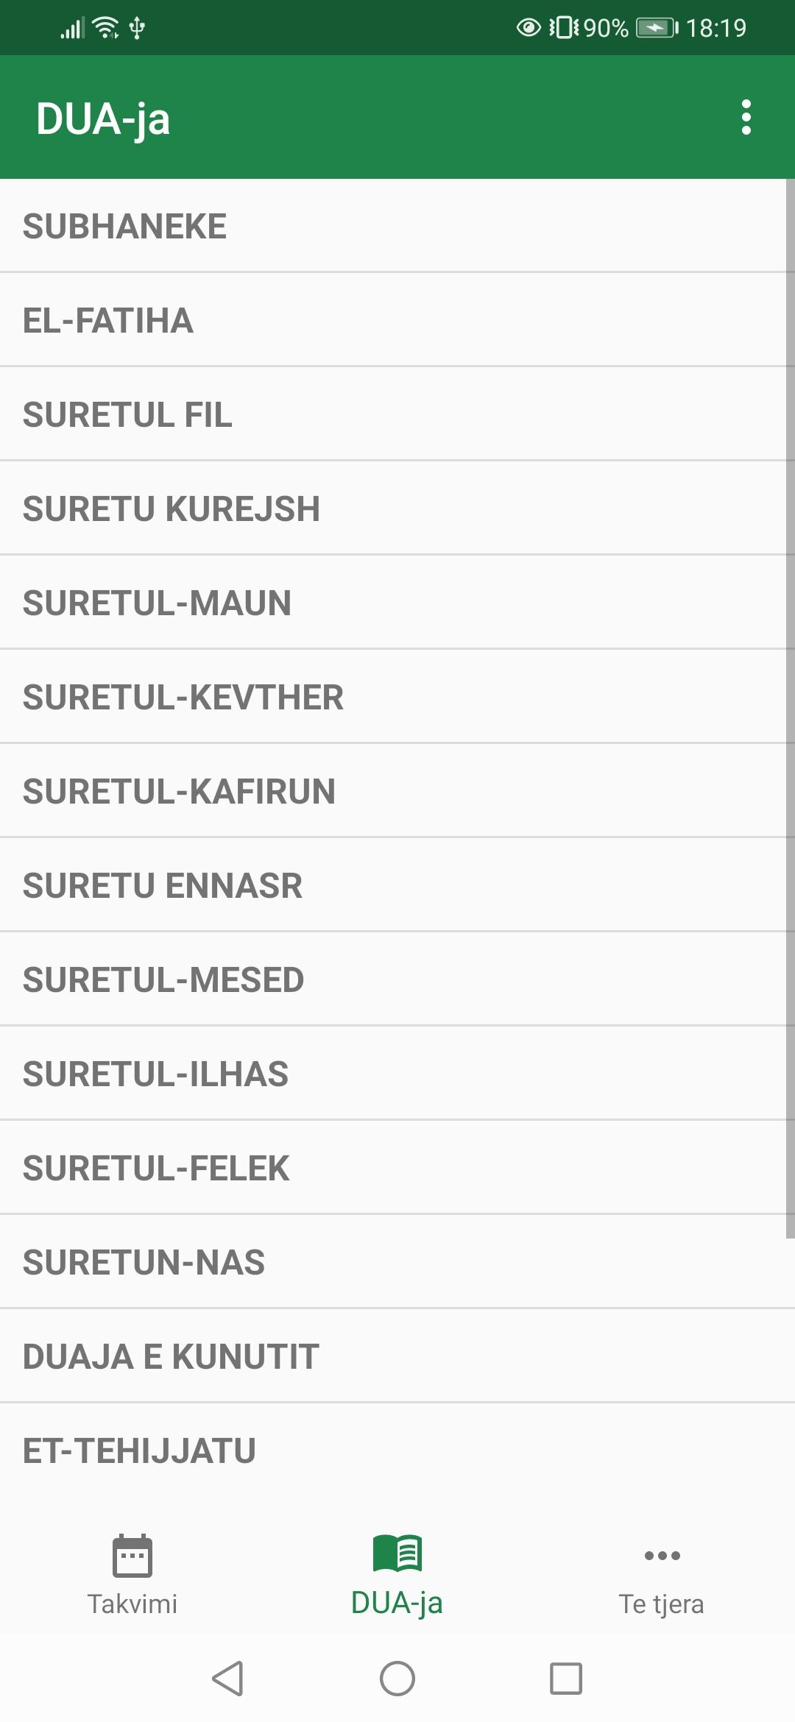Select the Te tjera tab label
The image size is (795, 1722).
[x=661, y=1604]
